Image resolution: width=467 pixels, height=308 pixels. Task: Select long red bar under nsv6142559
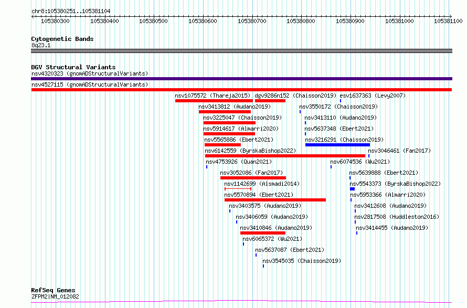coord(285,156)
